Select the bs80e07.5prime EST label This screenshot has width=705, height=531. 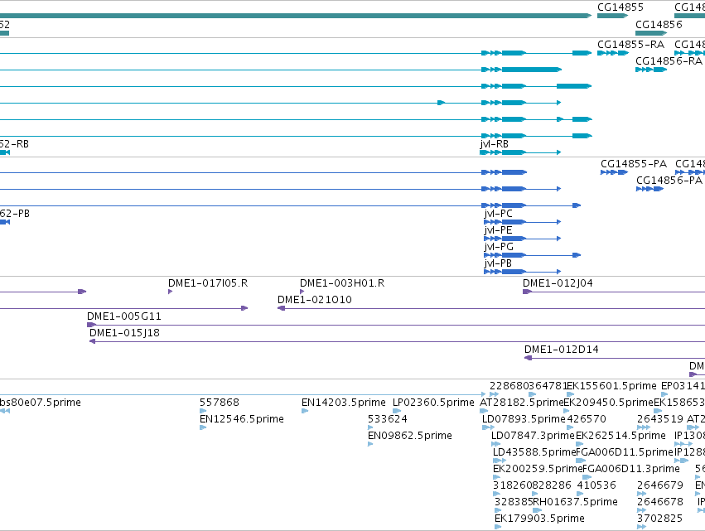40,403
